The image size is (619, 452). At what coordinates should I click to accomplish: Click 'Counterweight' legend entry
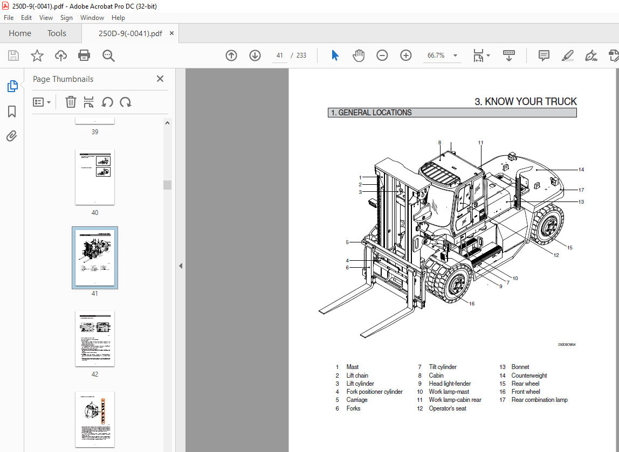(x=529, y=375)
